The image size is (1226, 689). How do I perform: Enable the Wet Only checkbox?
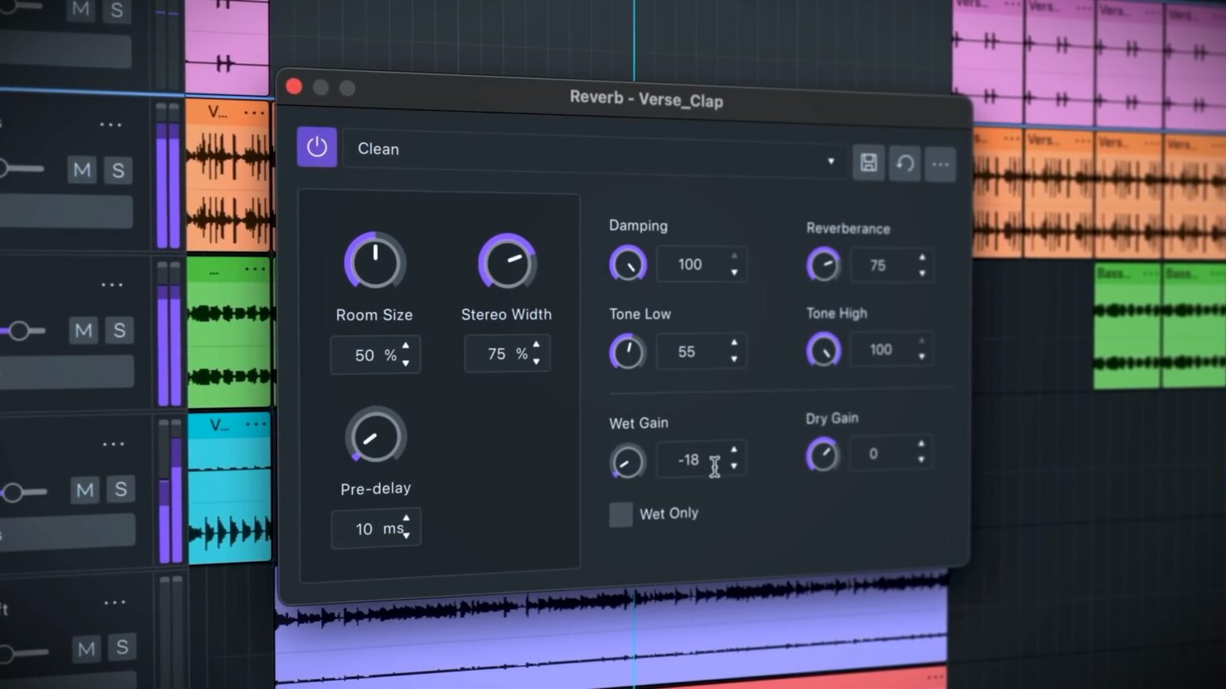(620, 514)
